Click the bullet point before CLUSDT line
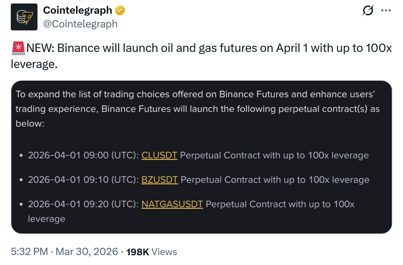403x265 pixels. [x=21, y=156]
